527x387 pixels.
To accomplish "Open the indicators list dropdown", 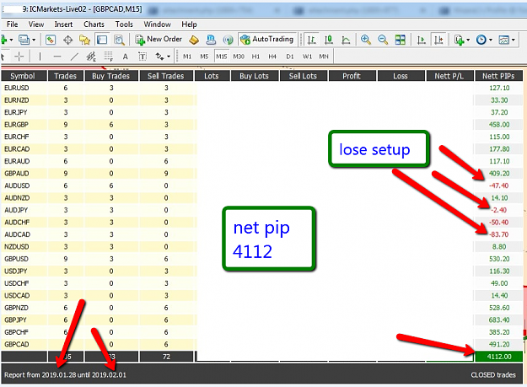I will click(x=462, y=40).
